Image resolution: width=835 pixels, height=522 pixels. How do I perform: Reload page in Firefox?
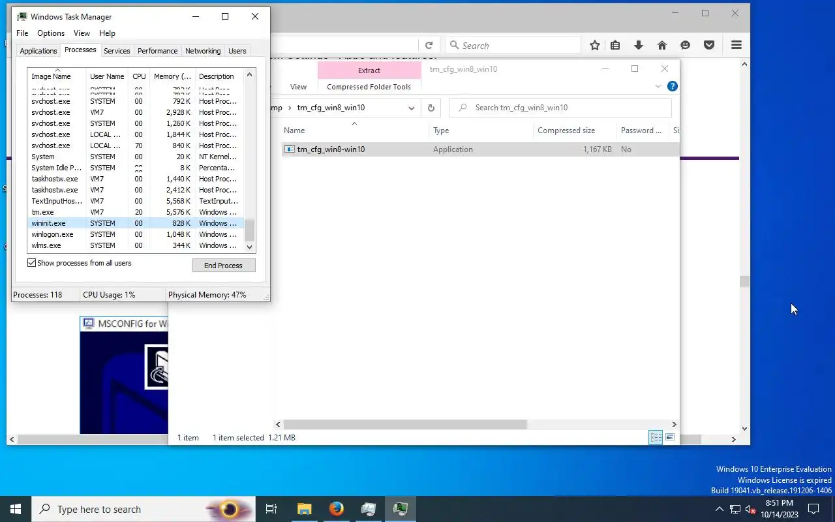(429, 45)
